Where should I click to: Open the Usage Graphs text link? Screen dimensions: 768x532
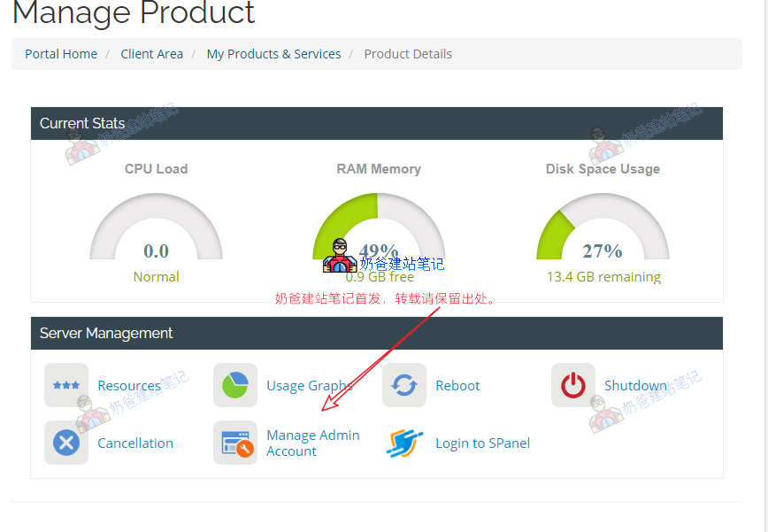click(310, 386)
